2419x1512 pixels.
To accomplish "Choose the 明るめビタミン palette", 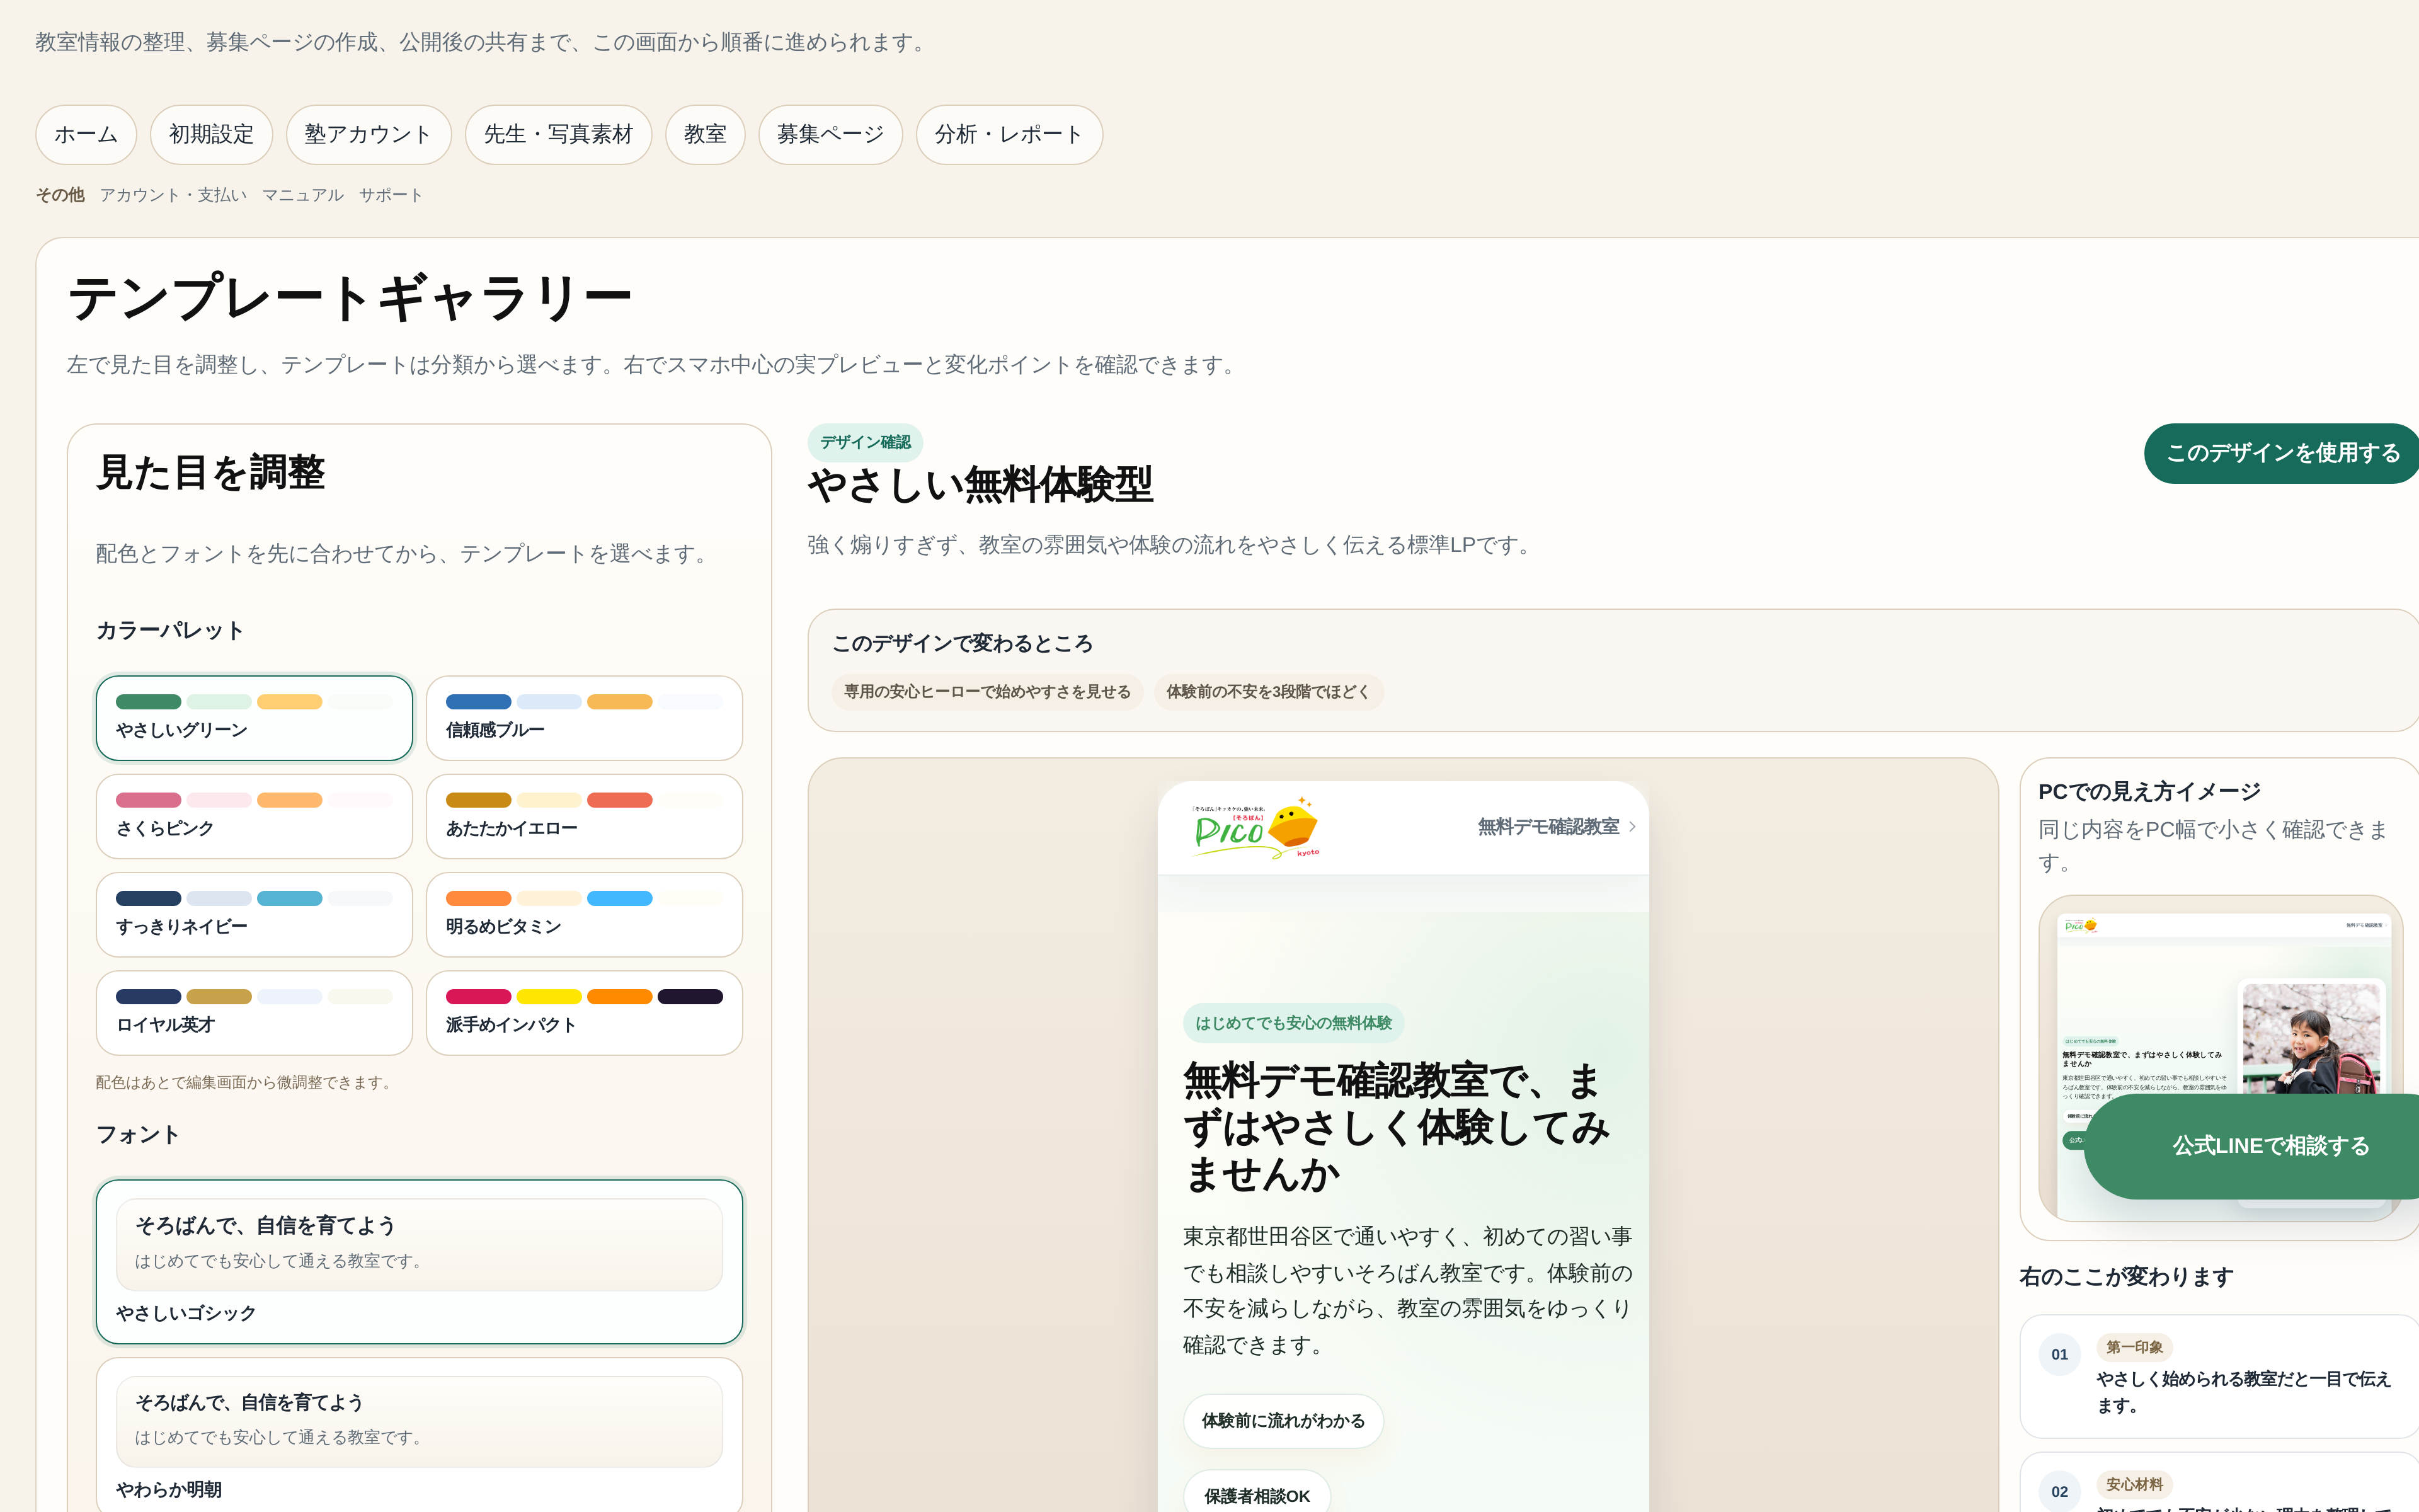I will click(584, 914).
